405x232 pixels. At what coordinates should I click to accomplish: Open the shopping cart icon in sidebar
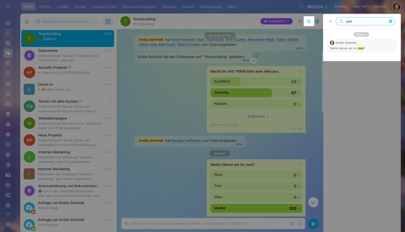(8, 145)
